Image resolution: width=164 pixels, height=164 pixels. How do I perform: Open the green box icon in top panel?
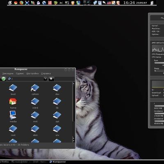coord(55,3)
